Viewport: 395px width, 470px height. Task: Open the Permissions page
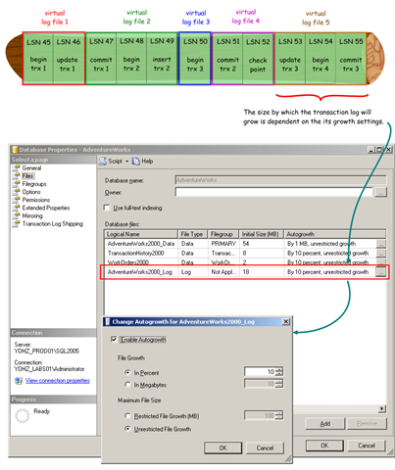tap(36, 200)
